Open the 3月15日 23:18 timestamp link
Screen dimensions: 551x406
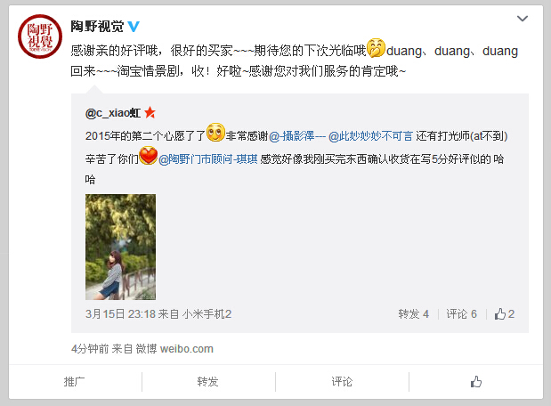pos(120,314)
